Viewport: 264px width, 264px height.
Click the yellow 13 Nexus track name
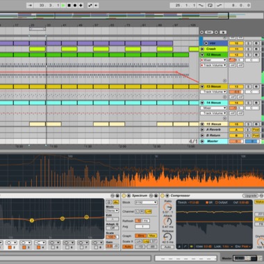[213, 87]
